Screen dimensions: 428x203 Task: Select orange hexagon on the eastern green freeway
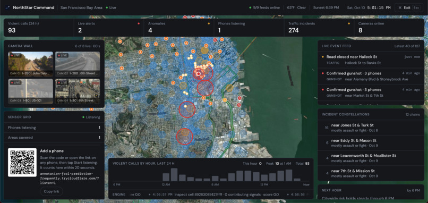229,88
